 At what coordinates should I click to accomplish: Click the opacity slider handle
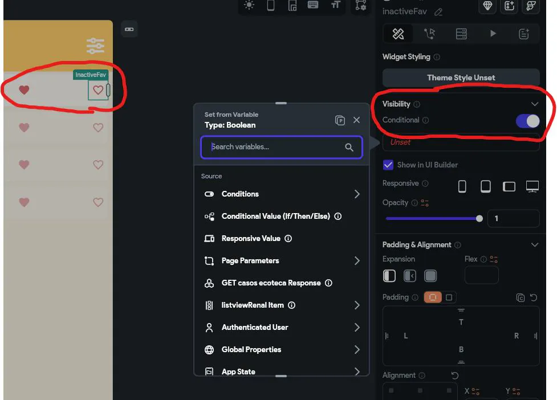click(x=479, y=219)
